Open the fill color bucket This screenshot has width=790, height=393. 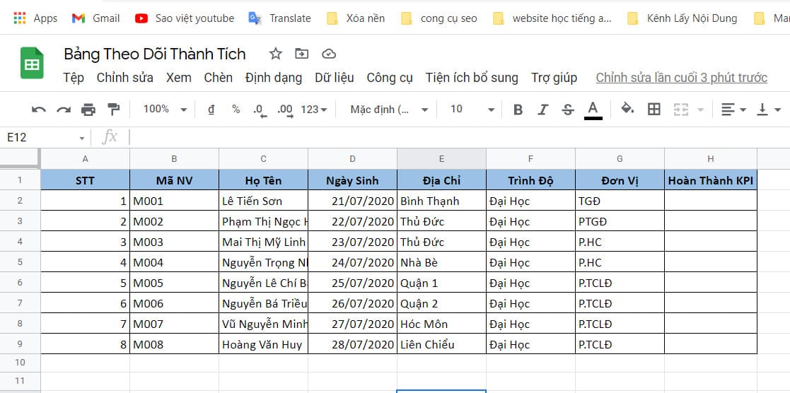pos(627,108)
